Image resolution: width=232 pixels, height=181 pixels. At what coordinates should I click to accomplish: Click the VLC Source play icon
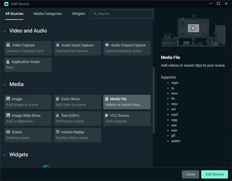[x=107, y=115]
